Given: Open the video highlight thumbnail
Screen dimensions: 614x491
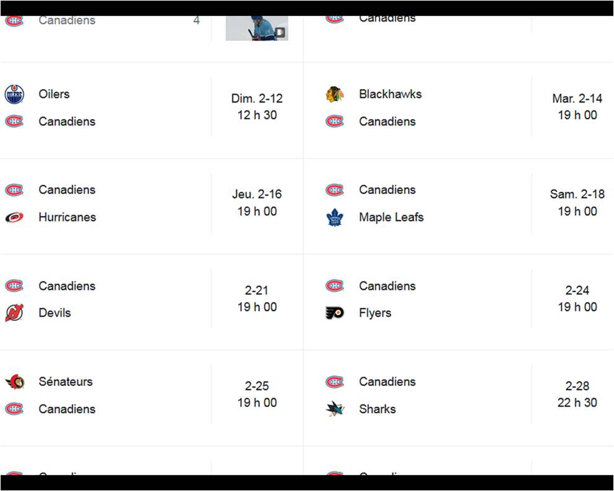Looking at the screenshot, I should coord(256,28).
